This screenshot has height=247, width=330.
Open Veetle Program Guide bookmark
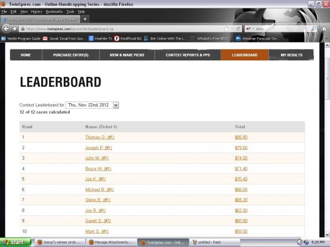coord(22,38)
